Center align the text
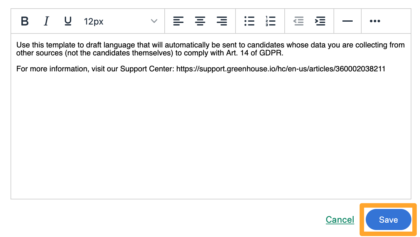The width and height of the screenshot is (420, 237). pos(200,21)
